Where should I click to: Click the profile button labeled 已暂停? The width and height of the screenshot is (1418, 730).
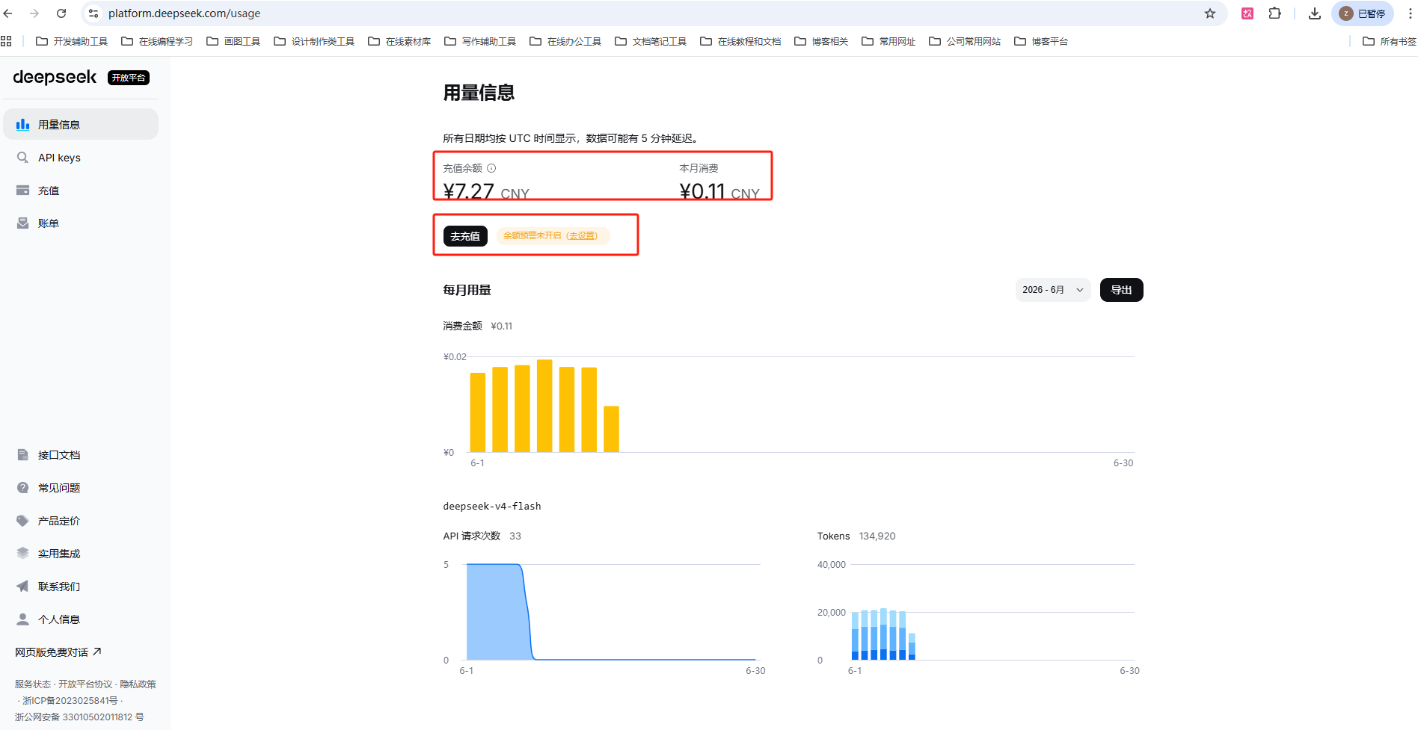click(1361, 13)
